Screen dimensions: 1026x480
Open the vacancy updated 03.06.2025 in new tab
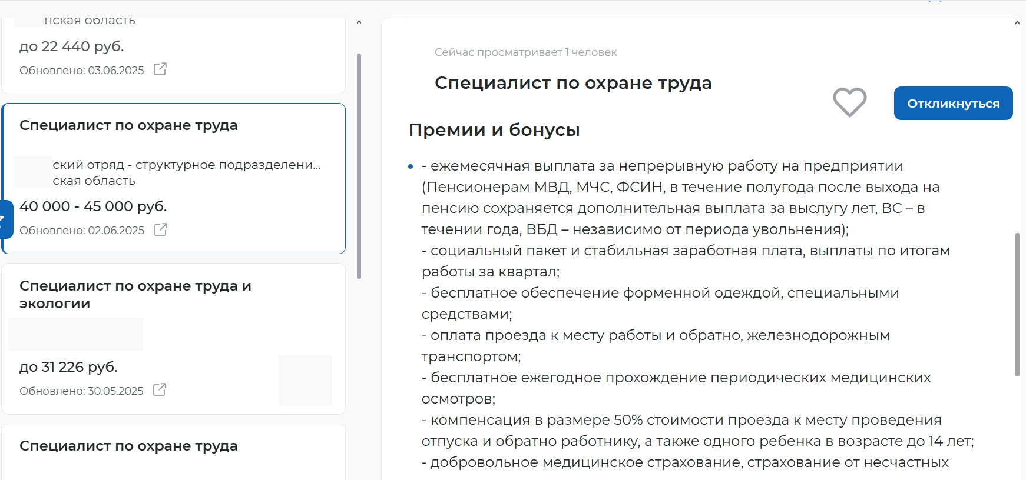160,69
